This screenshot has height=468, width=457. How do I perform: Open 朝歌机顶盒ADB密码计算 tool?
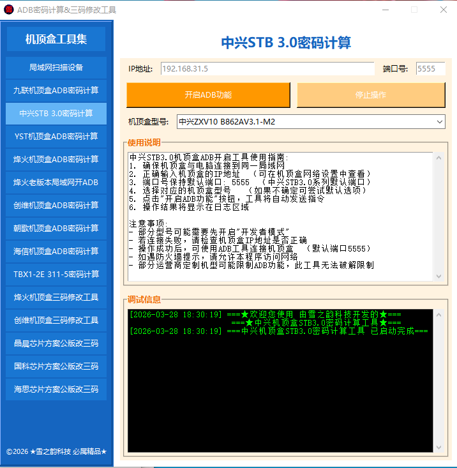point(56,229)
